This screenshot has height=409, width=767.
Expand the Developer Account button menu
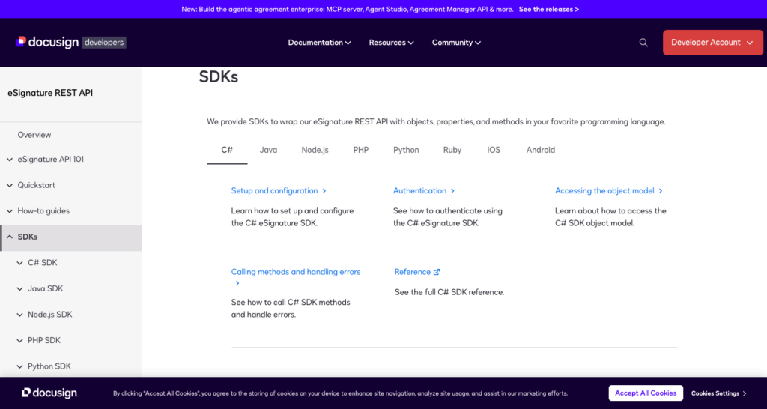tap(713, 43)
